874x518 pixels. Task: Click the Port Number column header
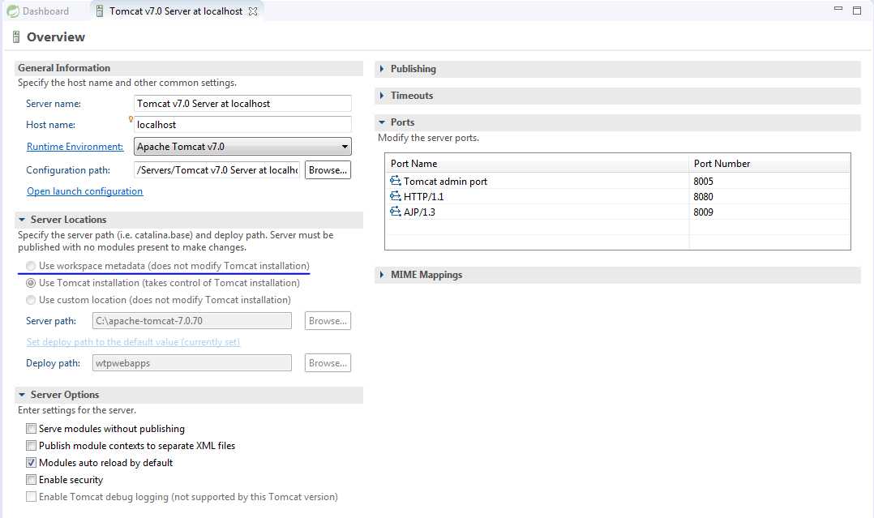(x=769, y=164)
